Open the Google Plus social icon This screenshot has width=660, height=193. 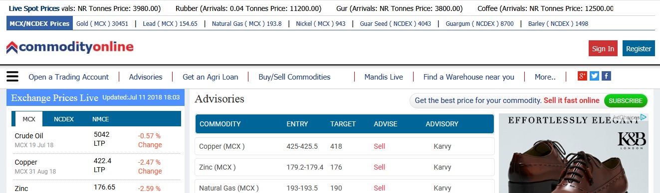click(x=582, y=76)
